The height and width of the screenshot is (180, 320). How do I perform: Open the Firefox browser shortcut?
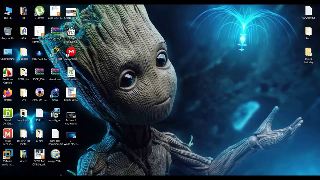point(8,93)
